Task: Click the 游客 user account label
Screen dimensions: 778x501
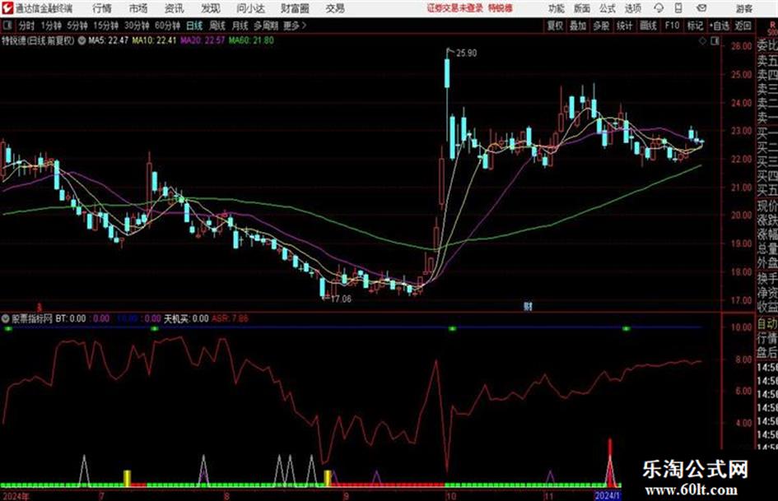Action: [x=743, y=8]
